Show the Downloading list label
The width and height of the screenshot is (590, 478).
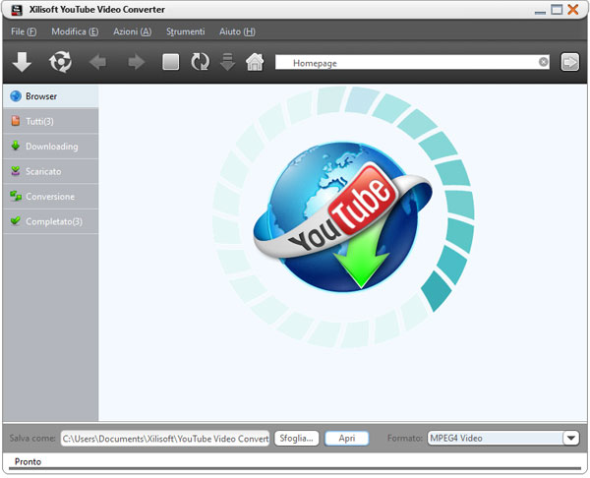pyautogui.click(x=52, y=147)
